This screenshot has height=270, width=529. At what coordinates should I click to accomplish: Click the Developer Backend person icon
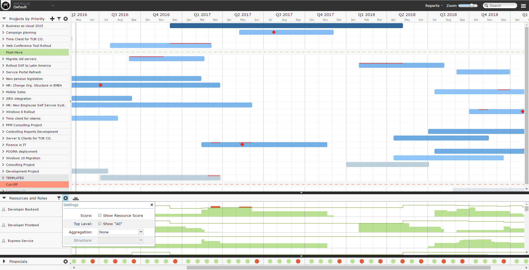[4, 209]
